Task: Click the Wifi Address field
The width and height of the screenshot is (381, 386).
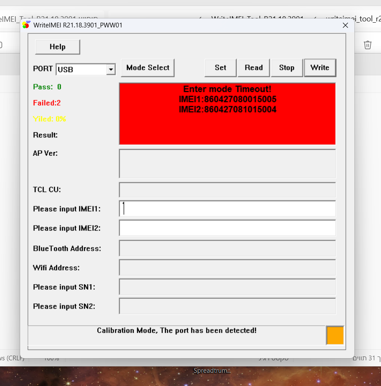Action: pyautogui.click(x=227, y=267)
